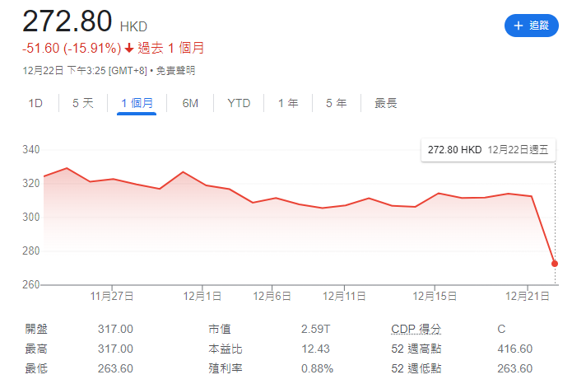The width and height of the screenshot is (586, 384).
Task: Click the 52 週高點 value 416.60
Action: (x=514, y=349)
